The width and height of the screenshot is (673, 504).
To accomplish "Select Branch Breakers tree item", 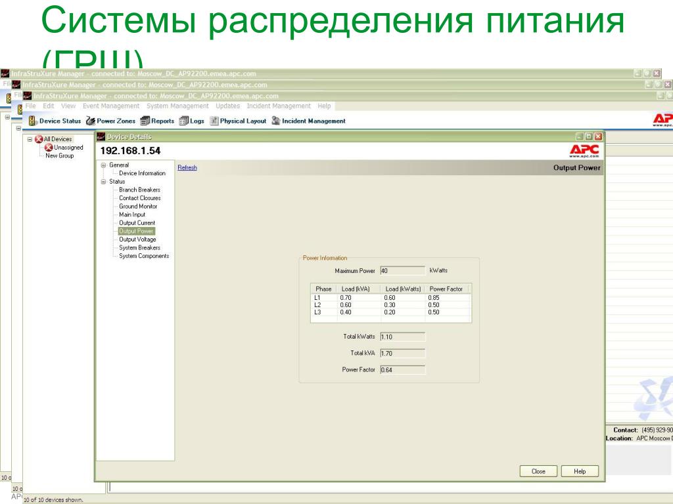I will [139, 190].
